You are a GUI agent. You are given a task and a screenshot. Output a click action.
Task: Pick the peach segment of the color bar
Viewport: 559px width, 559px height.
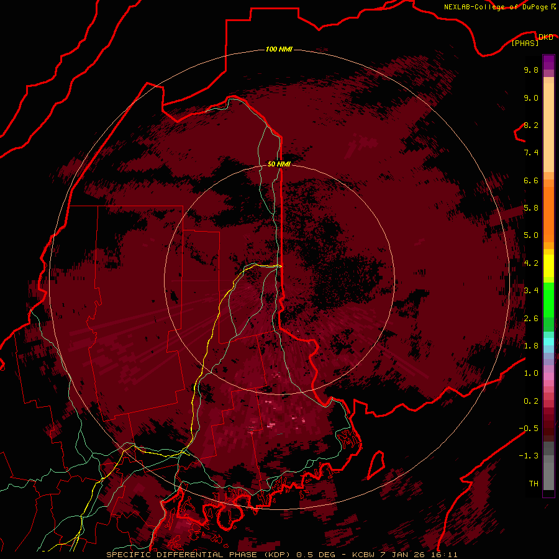click(x=548, y=127)
